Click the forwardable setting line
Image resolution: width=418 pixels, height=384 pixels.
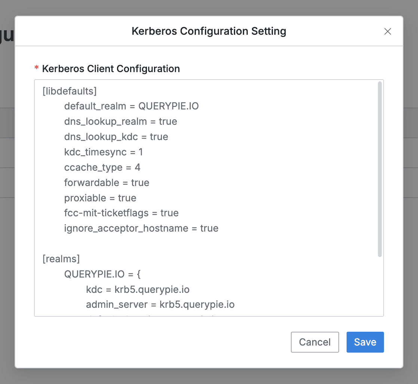[x=106, y=183]
